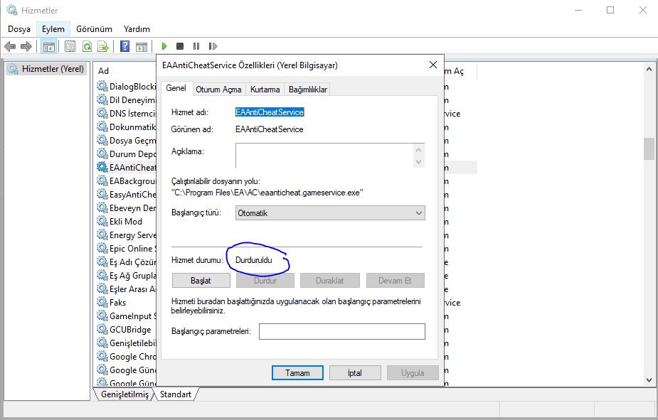The width and height of the screenshot is (658, 420).
Task: Stop service with black square icon
Action: click(180, 46)
